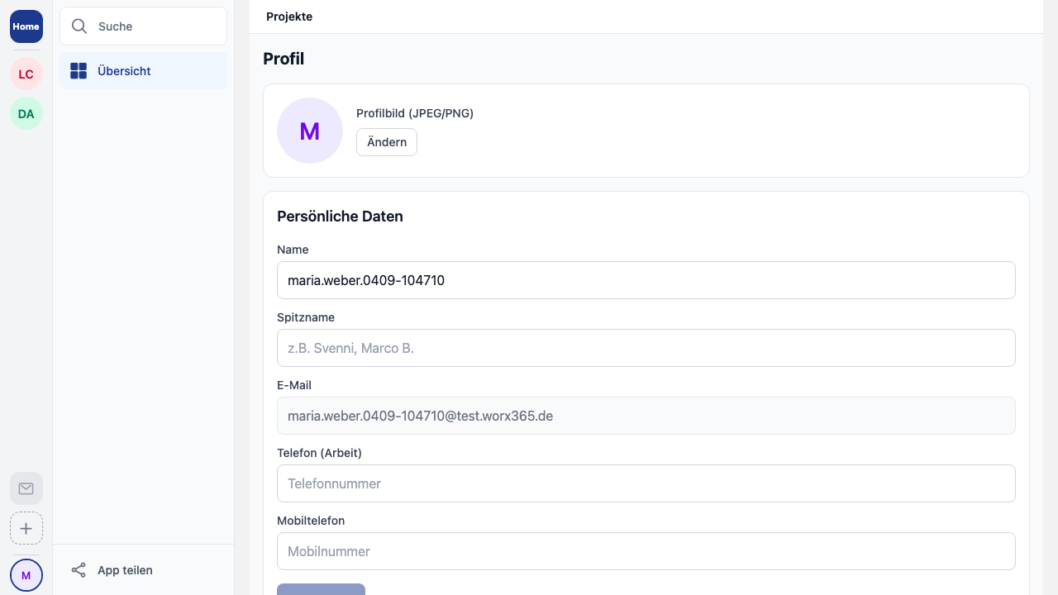Click the share icon beside App teilen

coord(79,570)
